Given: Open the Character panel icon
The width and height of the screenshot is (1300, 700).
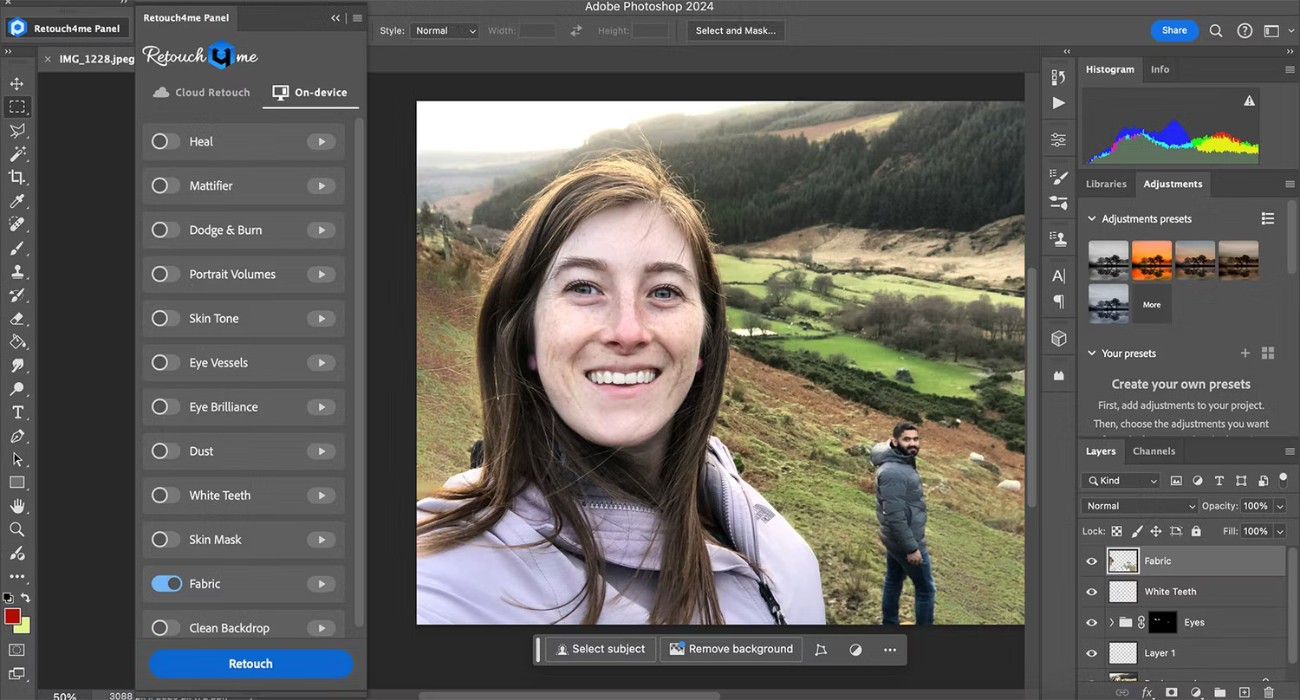Looking at the screenshot, I should click(x=1058, y=275).
